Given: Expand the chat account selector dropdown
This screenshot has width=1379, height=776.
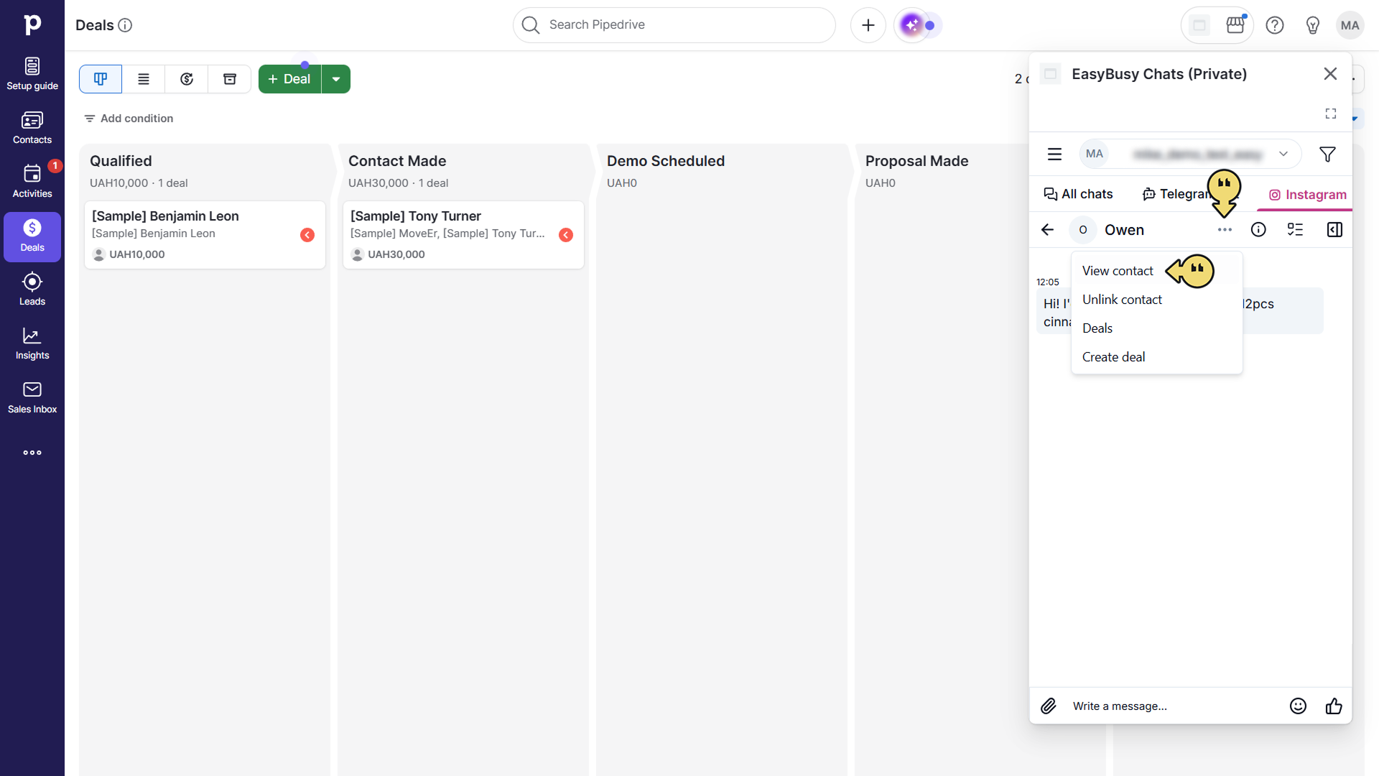Looking at the screenshot, I should coord(1283,154).
